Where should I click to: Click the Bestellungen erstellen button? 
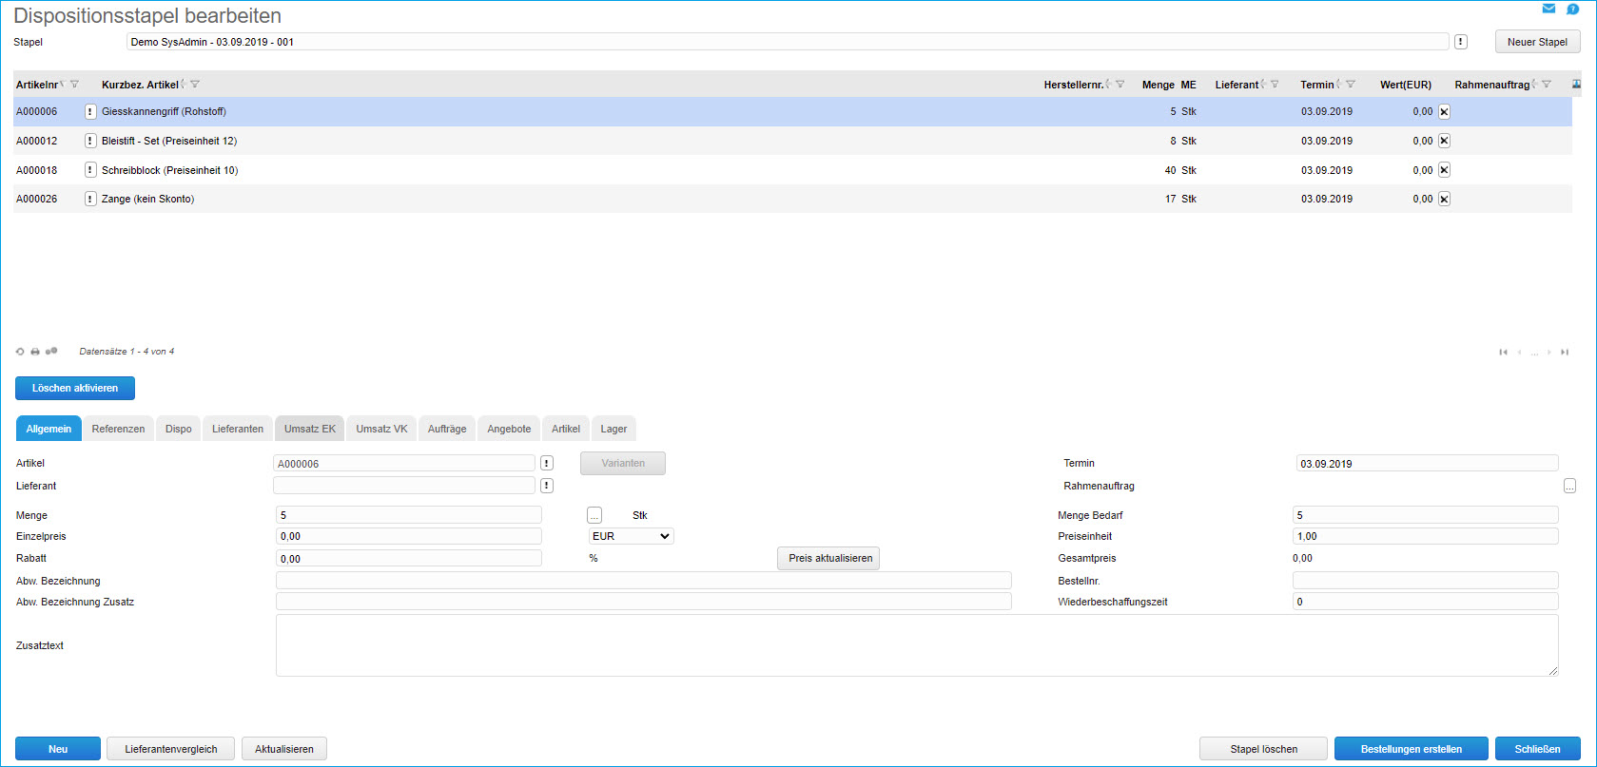pyautogui.click(x=1411, y=749)
